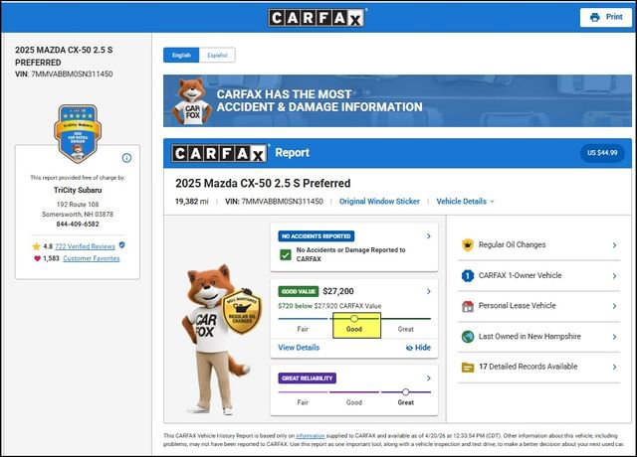
Task: Click the value slider handle at Good
Action: (354, 319)
